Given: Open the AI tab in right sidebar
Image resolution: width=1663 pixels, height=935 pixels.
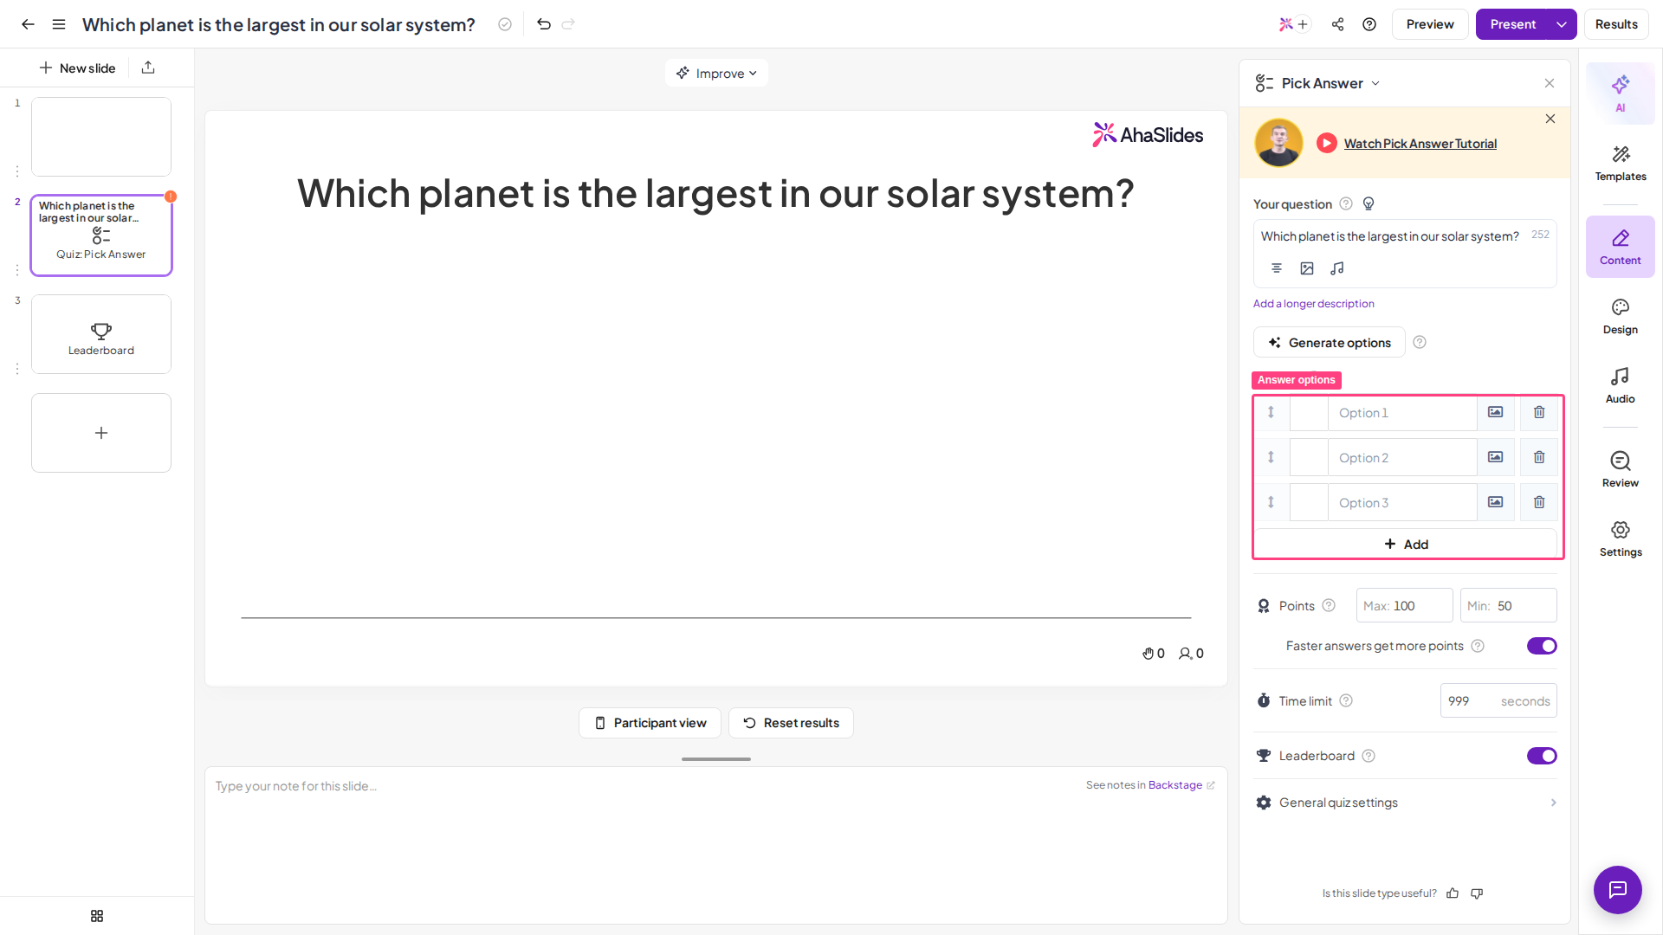Looking at the screenshot, I should (1620, 93).
